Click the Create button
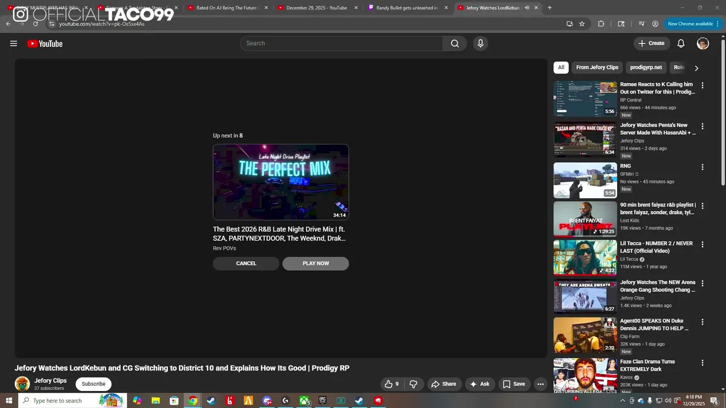 pyautogui.click(x=652, y=44)
